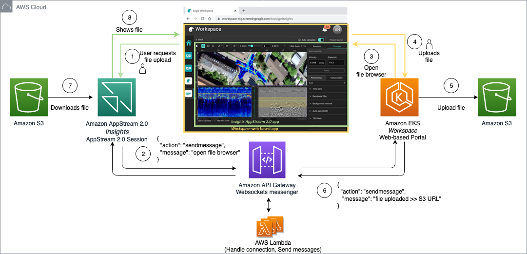Click the Apply button
The image size is (527, 254).
pyautogui.click(x=326, y=71)
